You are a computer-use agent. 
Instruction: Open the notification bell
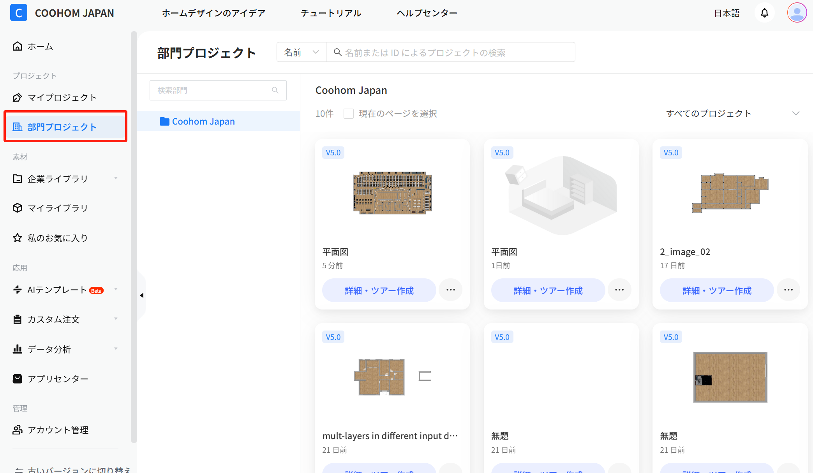click(x=764, y=13)
